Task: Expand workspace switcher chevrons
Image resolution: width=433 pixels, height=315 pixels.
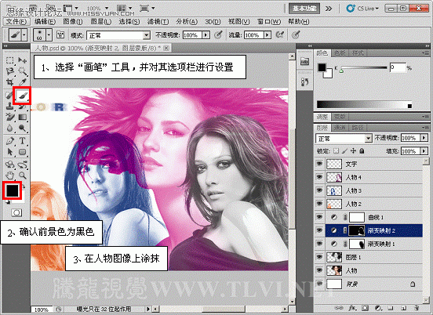Action: pos(329,9)
